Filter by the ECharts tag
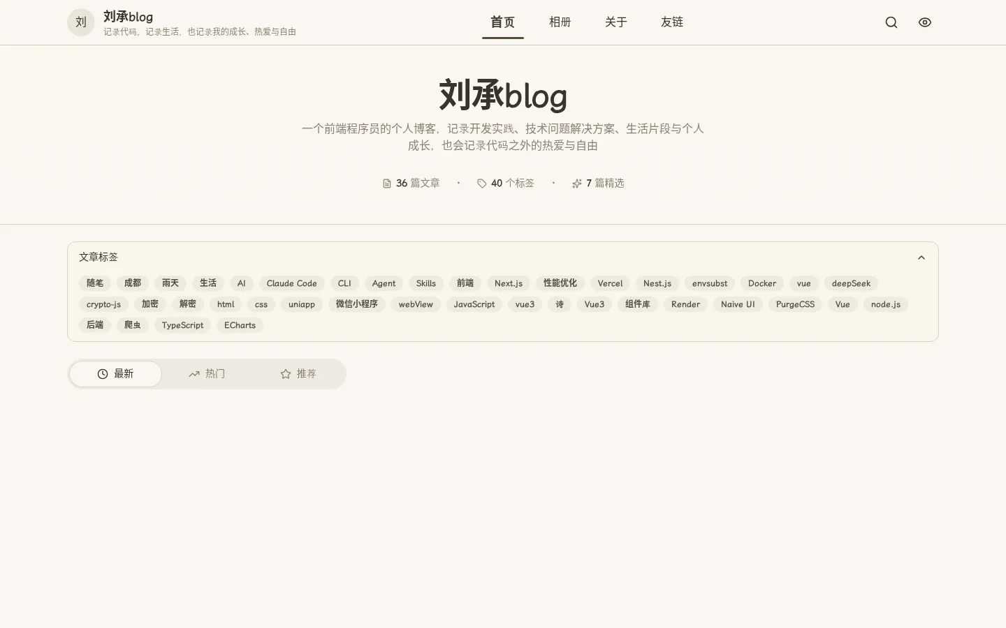The image size is (1006, 628). (x=240, y=325)
